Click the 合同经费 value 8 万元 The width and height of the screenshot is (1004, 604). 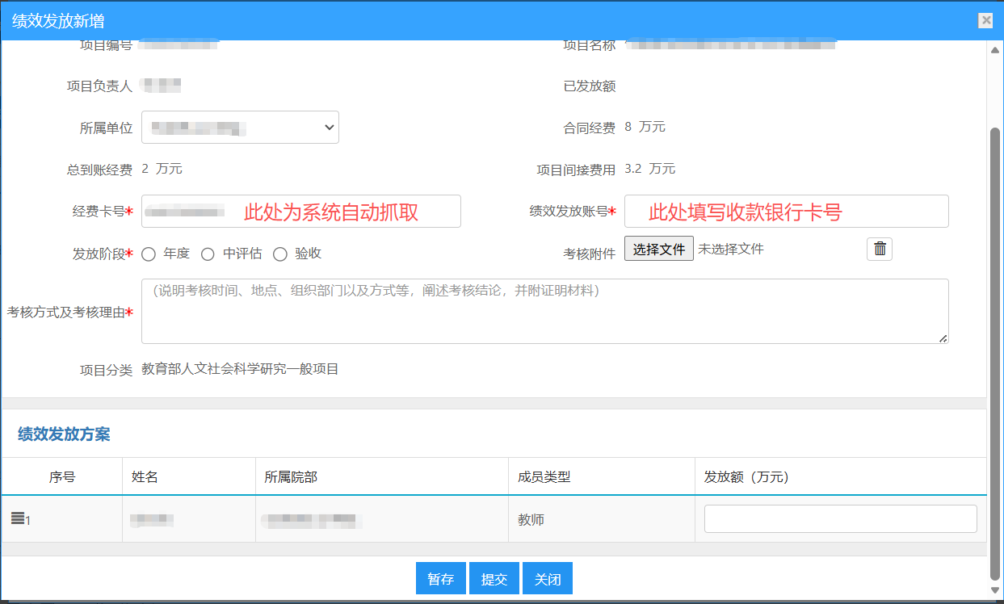(645, 127)
